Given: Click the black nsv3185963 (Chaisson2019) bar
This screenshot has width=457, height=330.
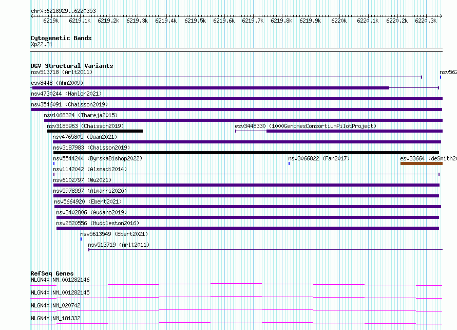Looking at the screenshot, I should (x=95, y=131).
